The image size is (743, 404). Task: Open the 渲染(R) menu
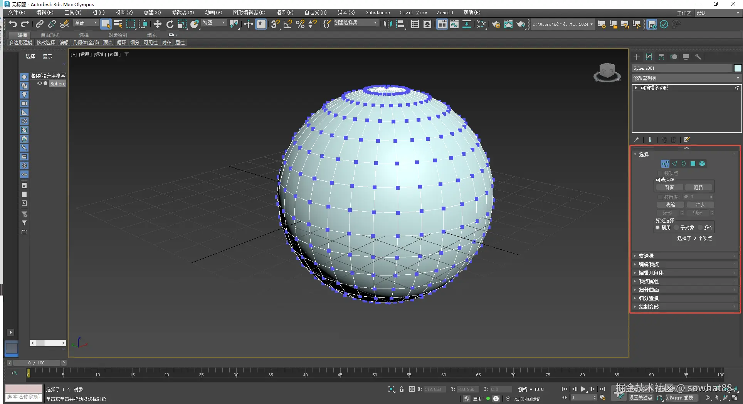tap(284, 13)
